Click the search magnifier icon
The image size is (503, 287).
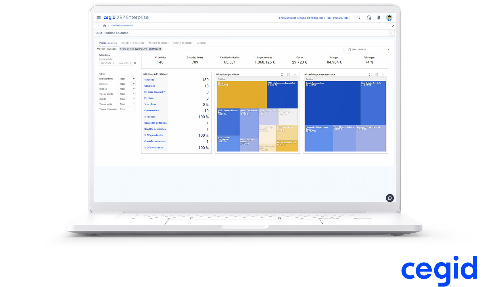coord(358,18)
